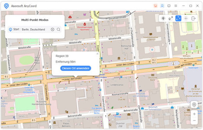Open the feedback message icon
Image resolution: width=203 pixels, height=130 pixels.
click(x=169, y=6)
